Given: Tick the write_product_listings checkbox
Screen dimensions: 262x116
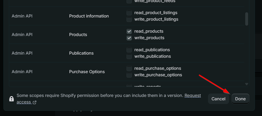Looking at the screenshot, I should pos(129,19).
